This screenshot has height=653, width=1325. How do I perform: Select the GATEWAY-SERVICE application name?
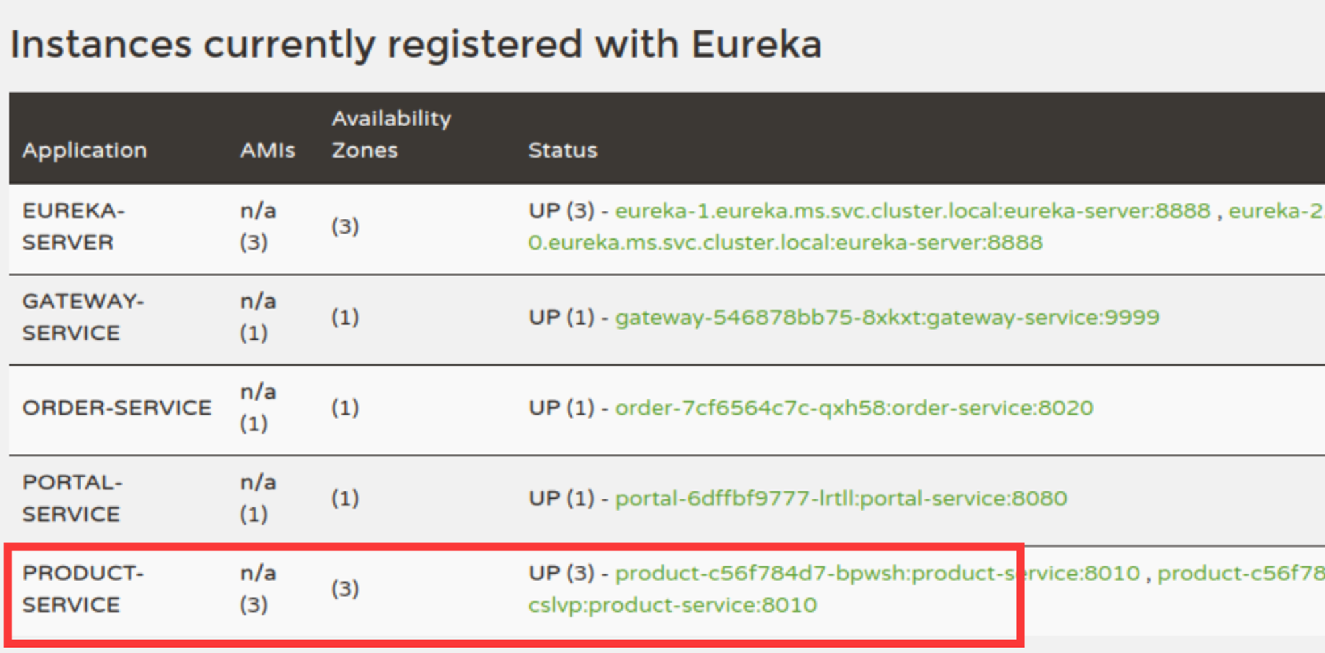[83, 317]
